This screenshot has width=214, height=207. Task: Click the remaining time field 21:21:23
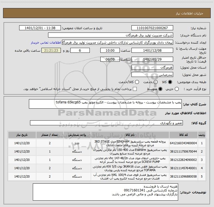point(51,50)
